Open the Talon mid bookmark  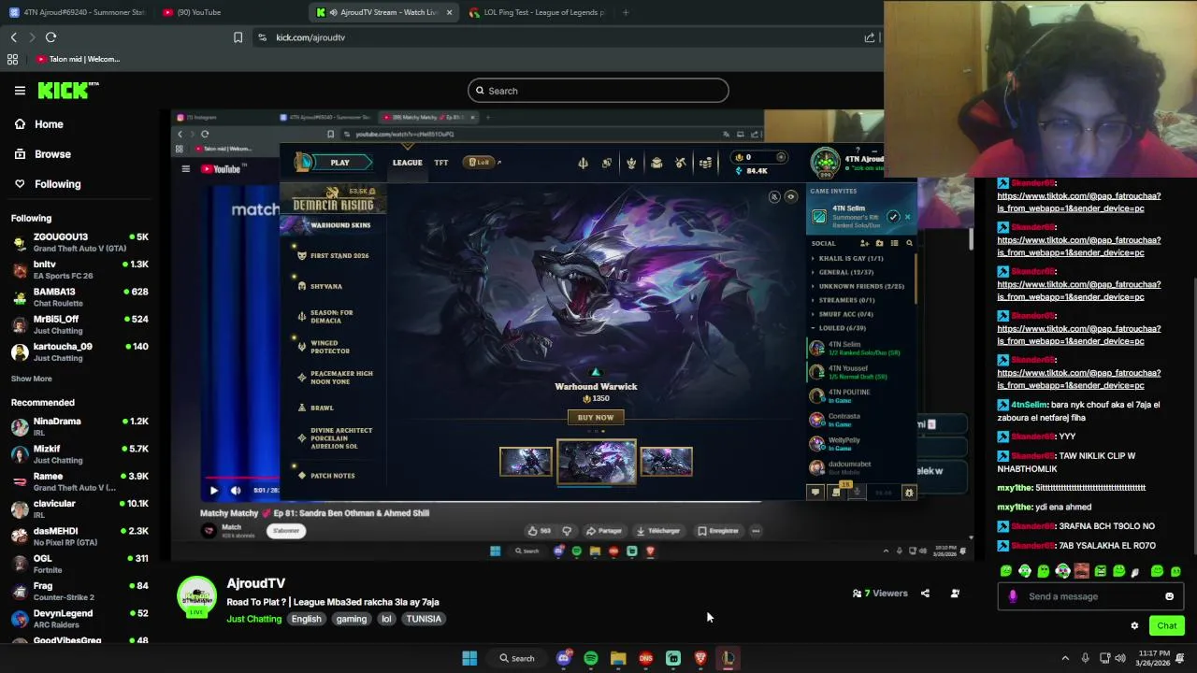coord(79,59)
